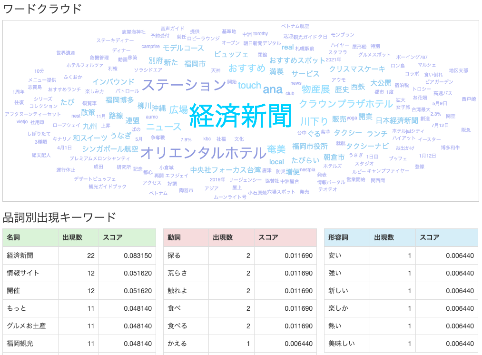Select the 安い adjective row

[x=401, y=256]
